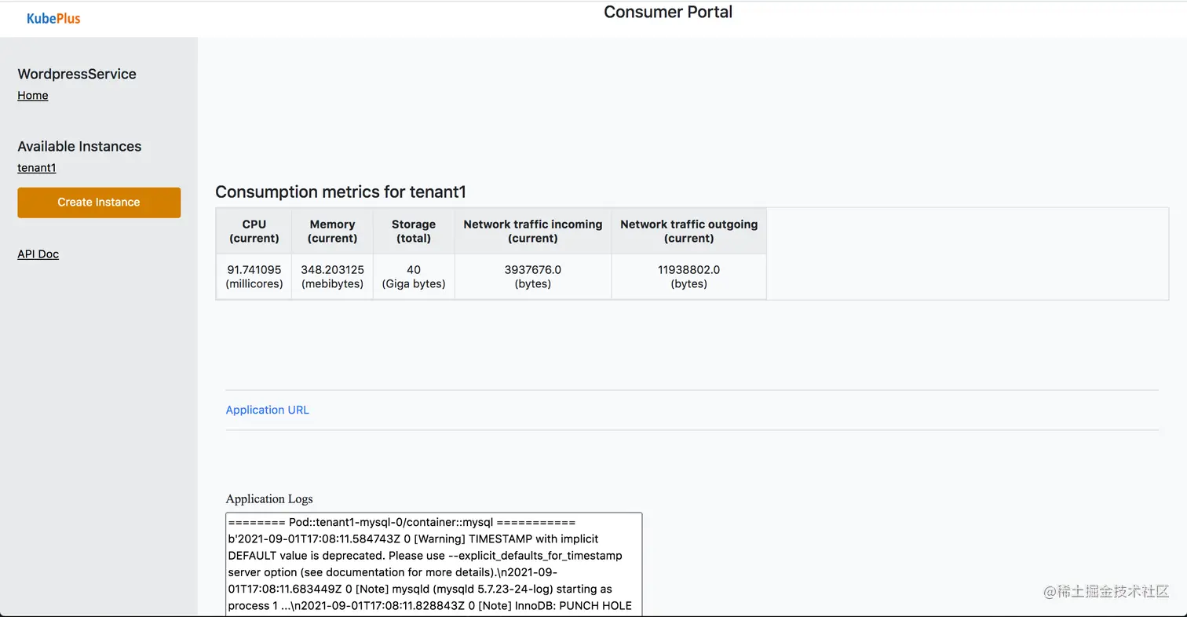Click the KubePlus logo

(x=53, y=18)
